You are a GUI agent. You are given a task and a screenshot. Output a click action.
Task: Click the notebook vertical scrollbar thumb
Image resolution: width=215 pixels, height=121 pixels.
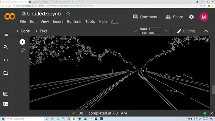click(213, 90)
